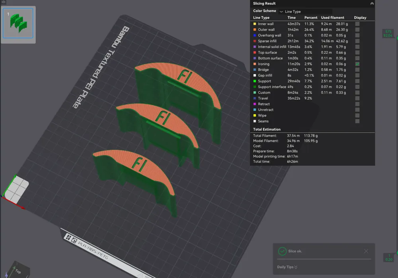398x278 pixels.
Task: Click the Total Filament value 37.54 m
Action: (x=293, y=136)
